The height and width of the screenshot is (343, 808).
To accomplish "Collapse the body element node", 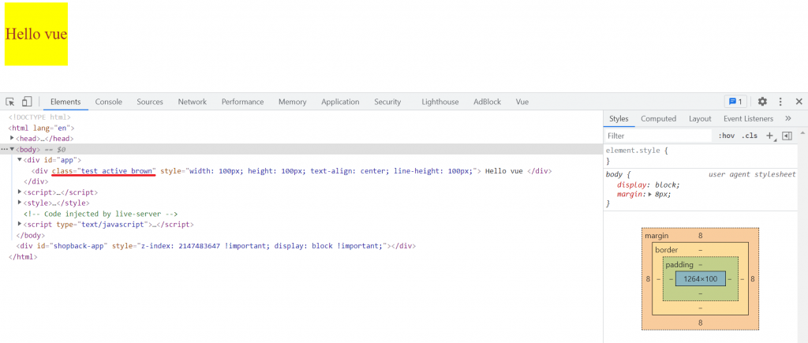I will point(13,149).
